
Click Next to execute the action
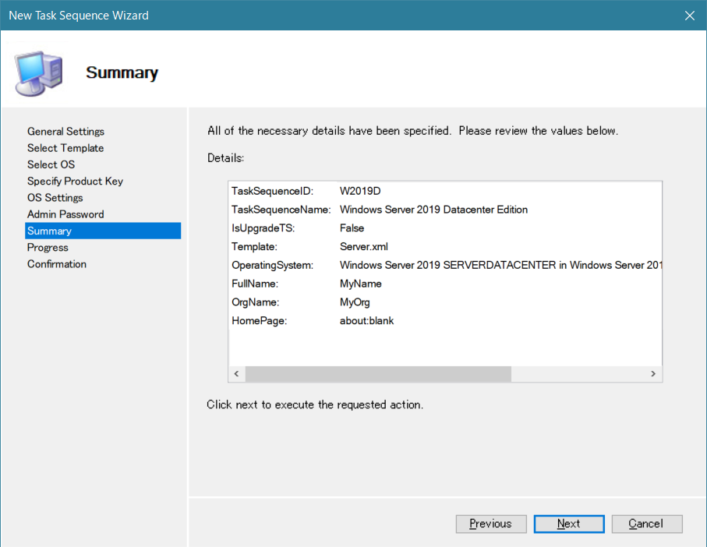coord(569,524)
